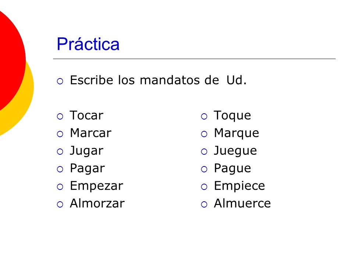Viewport: 353px width, 264px height.
Task: Click the Práctica slide title
Action: tap(88, 44)
